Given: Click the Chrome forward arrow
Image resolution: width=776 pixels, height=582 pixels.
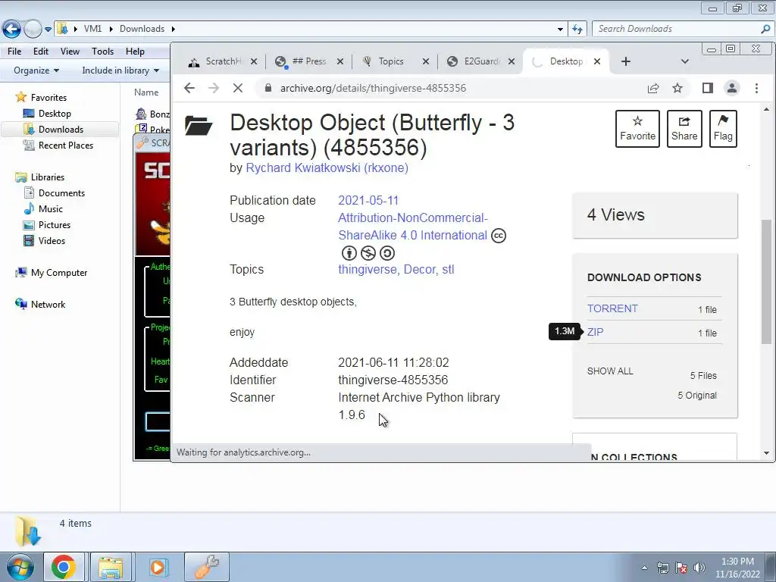Looking at the screenshot, I should coord(214,88).
